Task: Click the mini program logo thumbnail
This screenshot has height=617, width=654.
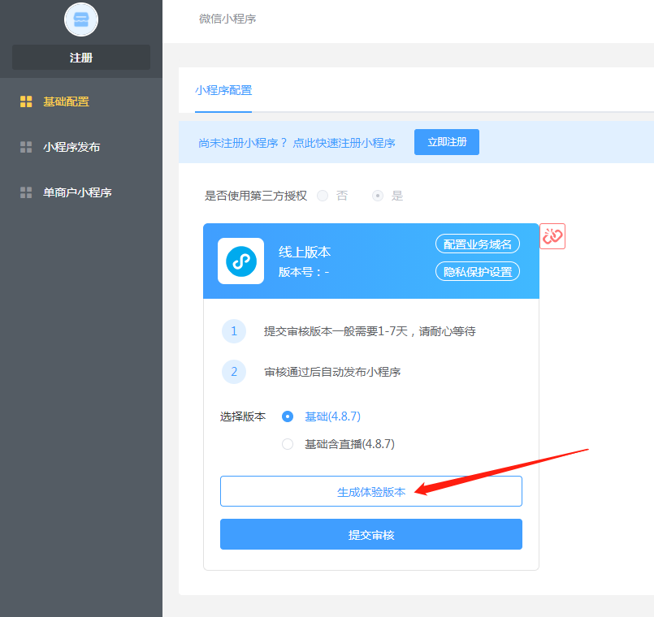Action: [x=240, y=261]
